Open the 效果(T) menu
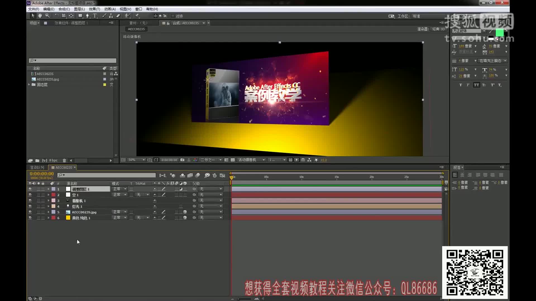The width and height of the screenshot is (536, 301). coord(94,9)
